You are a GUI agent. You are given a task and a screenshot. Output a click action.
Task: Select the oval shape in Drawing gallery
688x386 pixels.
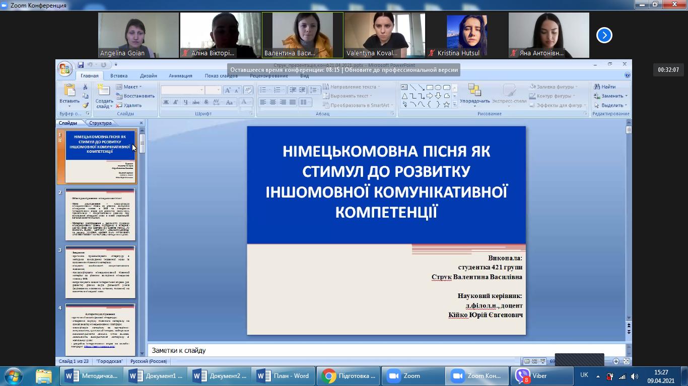(x=438, y=87)
